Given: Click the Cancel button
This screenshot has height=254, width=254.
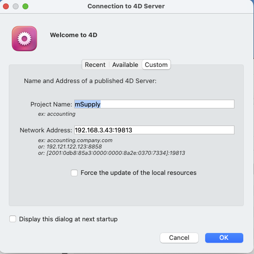Looking at the screenshot, I should click(x=179, y=238).
